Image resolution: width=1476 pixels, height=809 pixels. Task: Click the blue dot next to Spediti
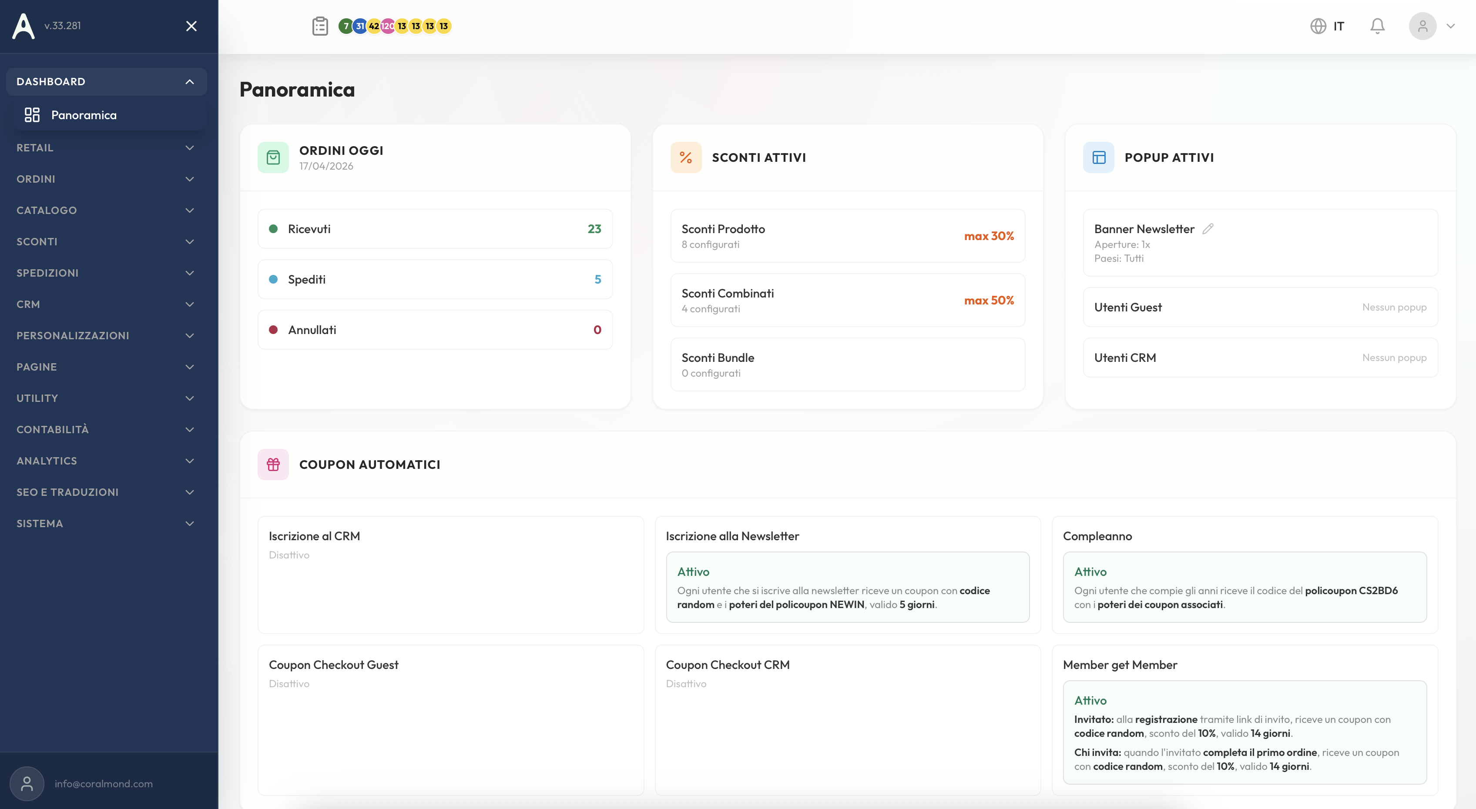(x=273, y=279)
